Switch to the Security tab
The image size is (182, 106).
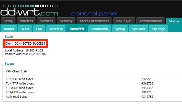(66, 21)
